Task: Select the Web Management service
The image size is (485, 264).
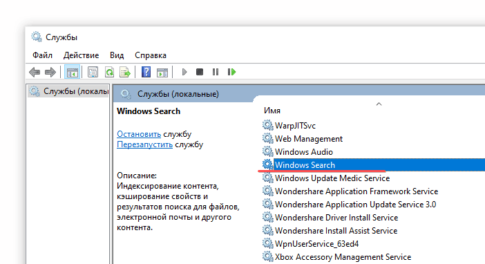Action: pos(309,139)
